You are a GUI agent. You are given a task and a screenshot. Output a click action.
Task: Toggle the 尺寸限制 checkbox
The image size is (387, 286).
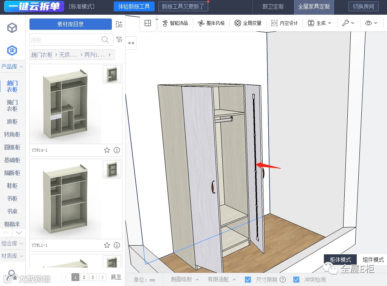[x=248, y=280]
